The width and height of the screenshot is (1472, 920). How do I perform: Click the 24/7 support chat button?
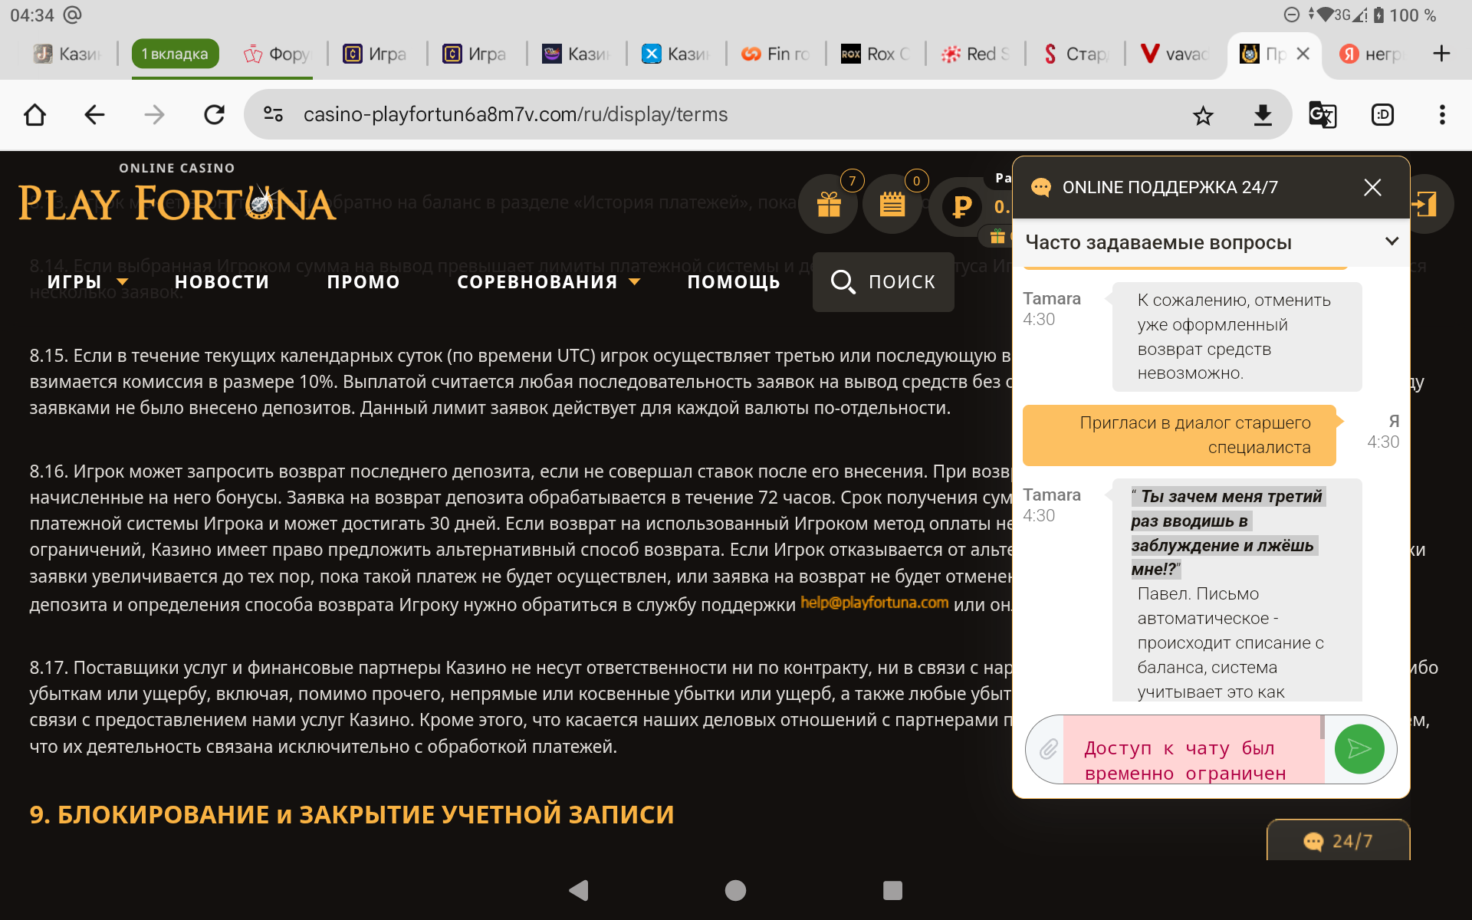tap(1338, 841)
